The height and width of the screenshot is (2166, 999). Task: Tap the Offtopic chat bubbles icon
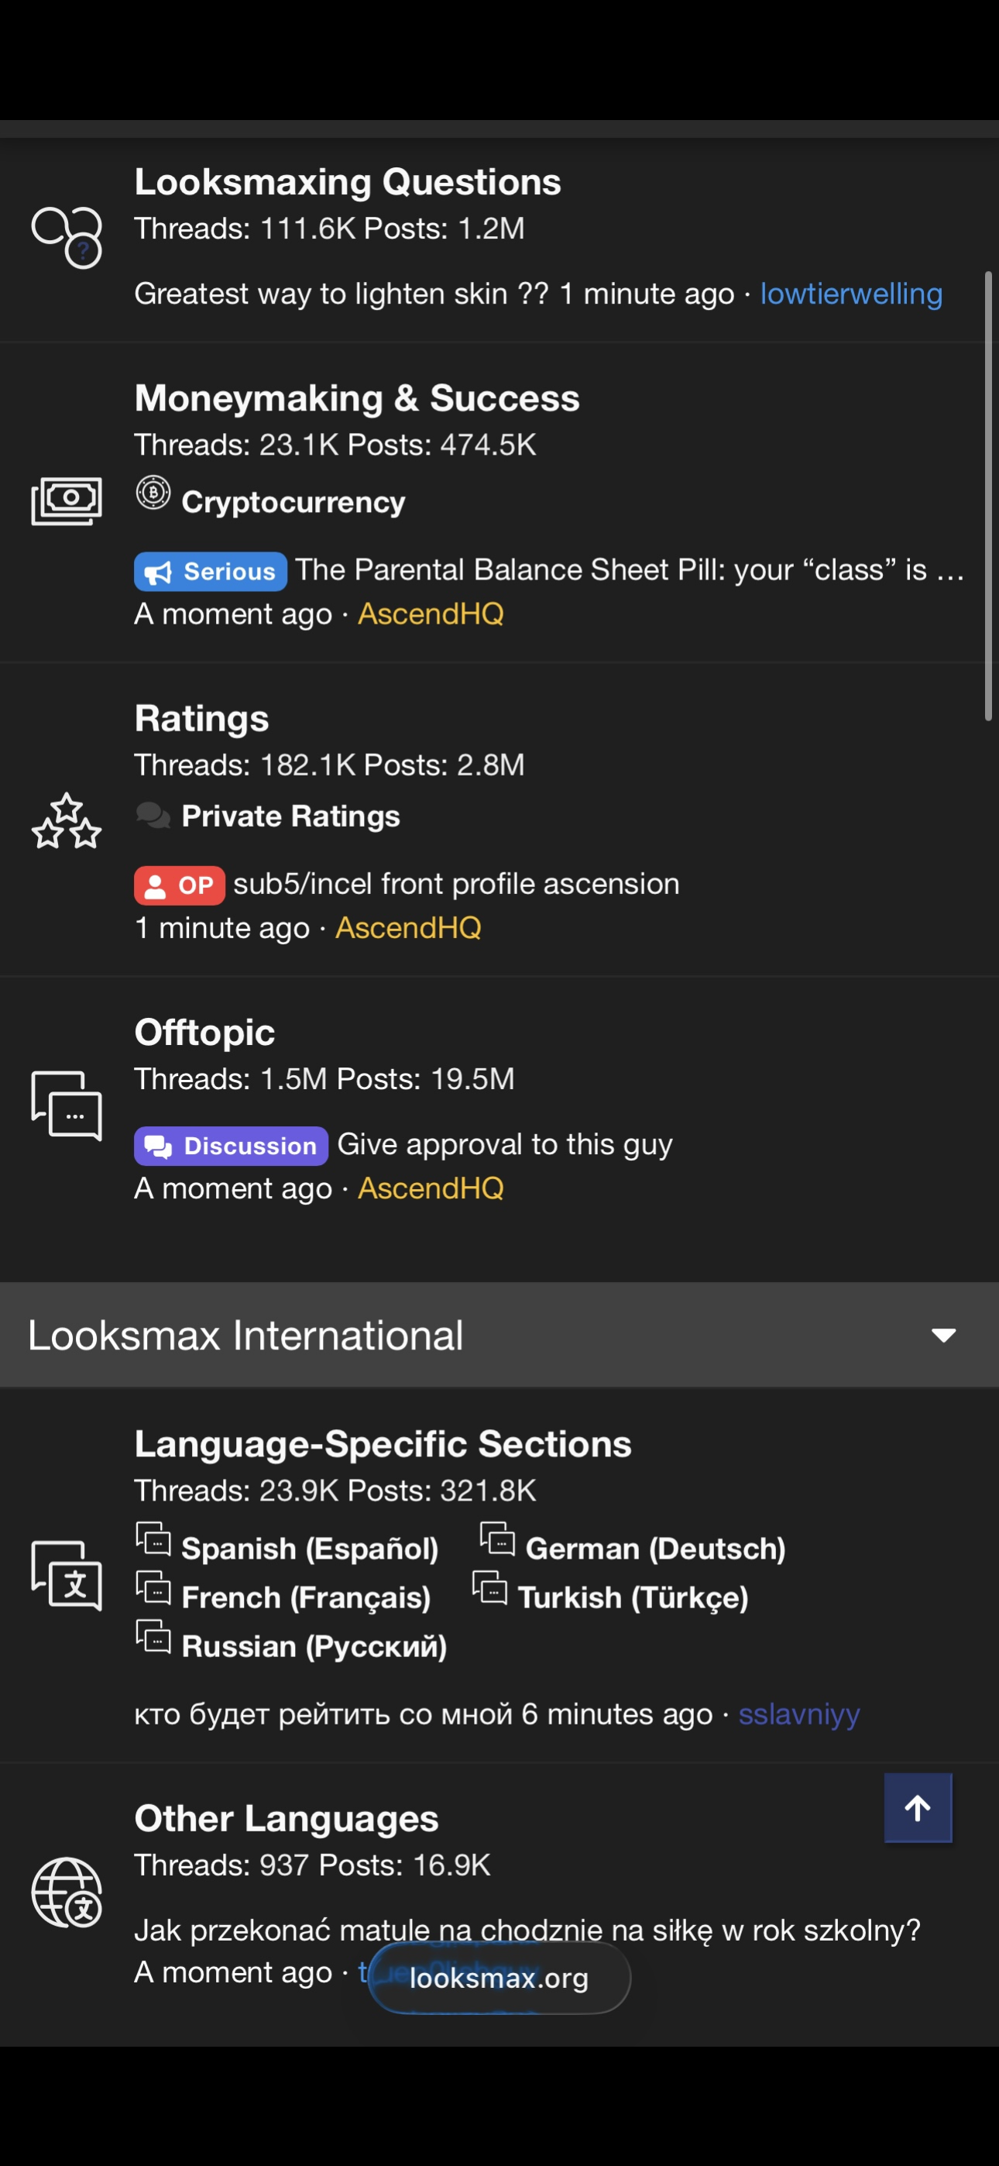[67, 1105]
